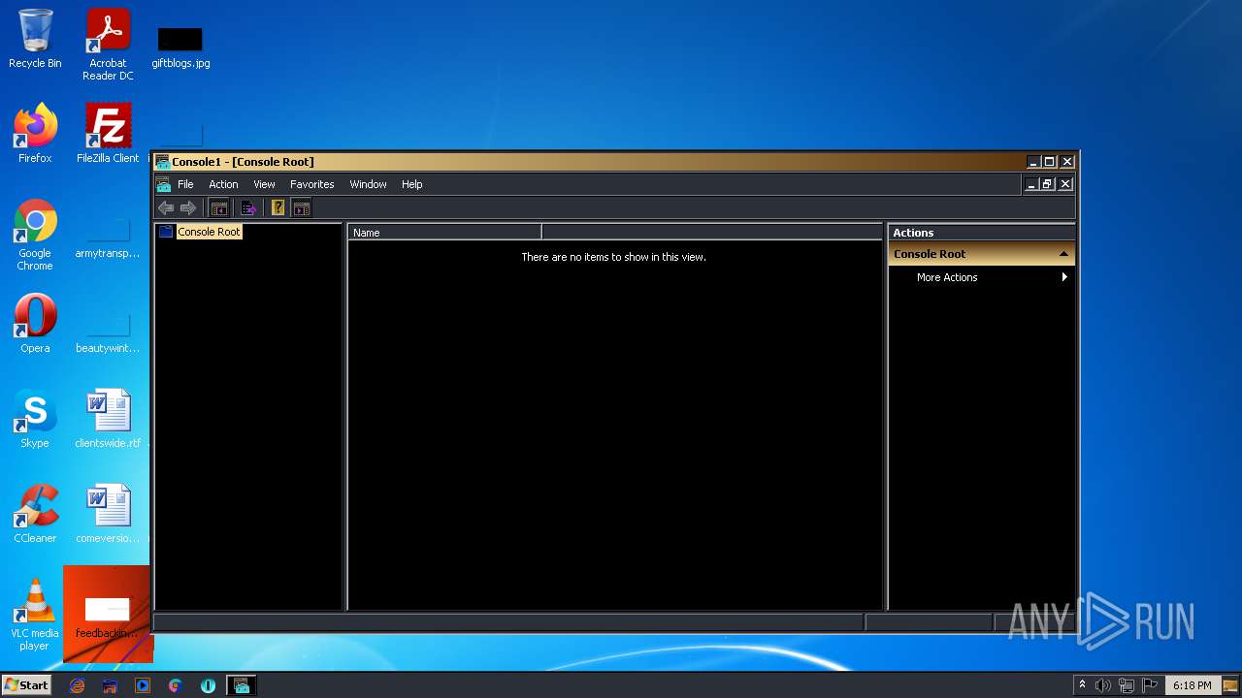Image resolution: width=1242 pixels, height=698 pixels.
Task: Select the beautywint... desktop file
Action: click(x=108, y=333)
